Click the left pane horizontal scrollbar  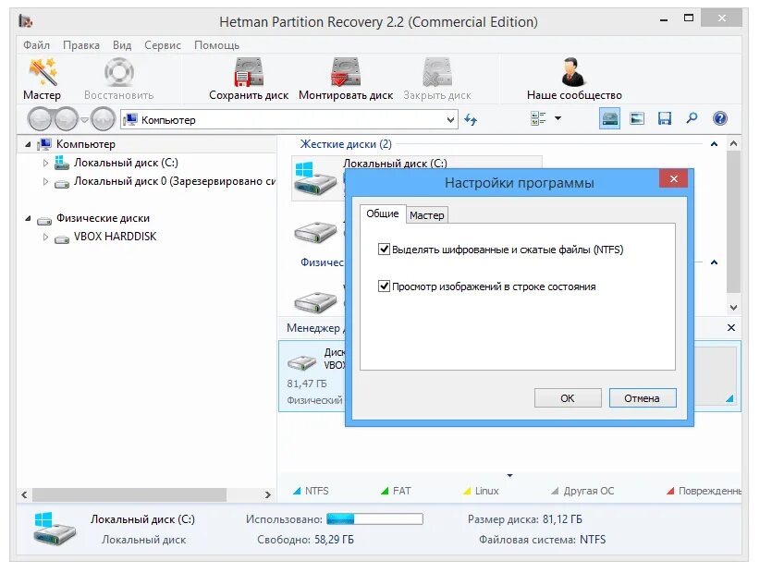click(x=129, y=494)
